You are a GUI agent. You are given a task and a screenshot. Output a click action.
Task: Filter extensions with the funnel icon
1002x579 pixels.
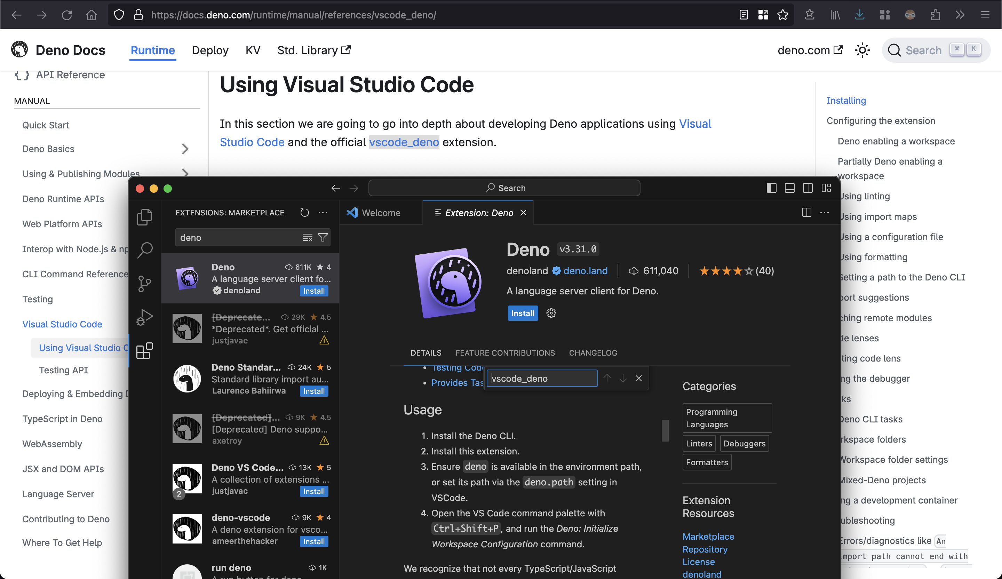pos(323,237)
